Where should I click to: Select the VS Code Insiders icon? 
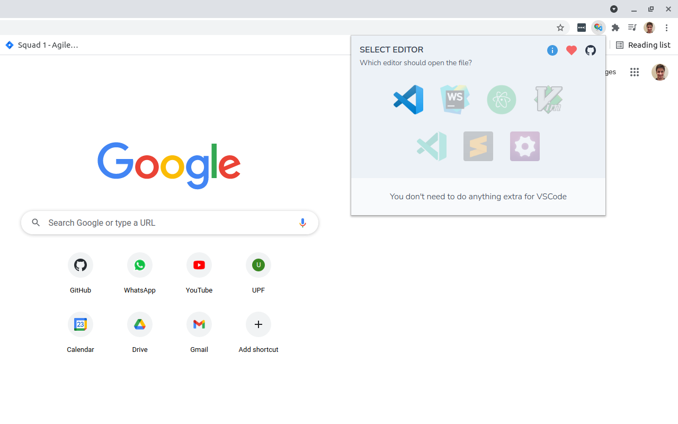pyautogui.click(x=431, y=146)
